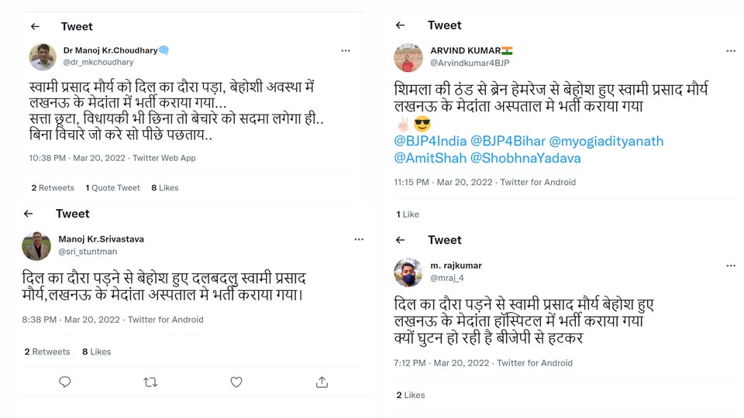744x418 pixels.
Task: Click the back arrow above Manoj Kr.Srivastava's tweet
Action: 29,214
